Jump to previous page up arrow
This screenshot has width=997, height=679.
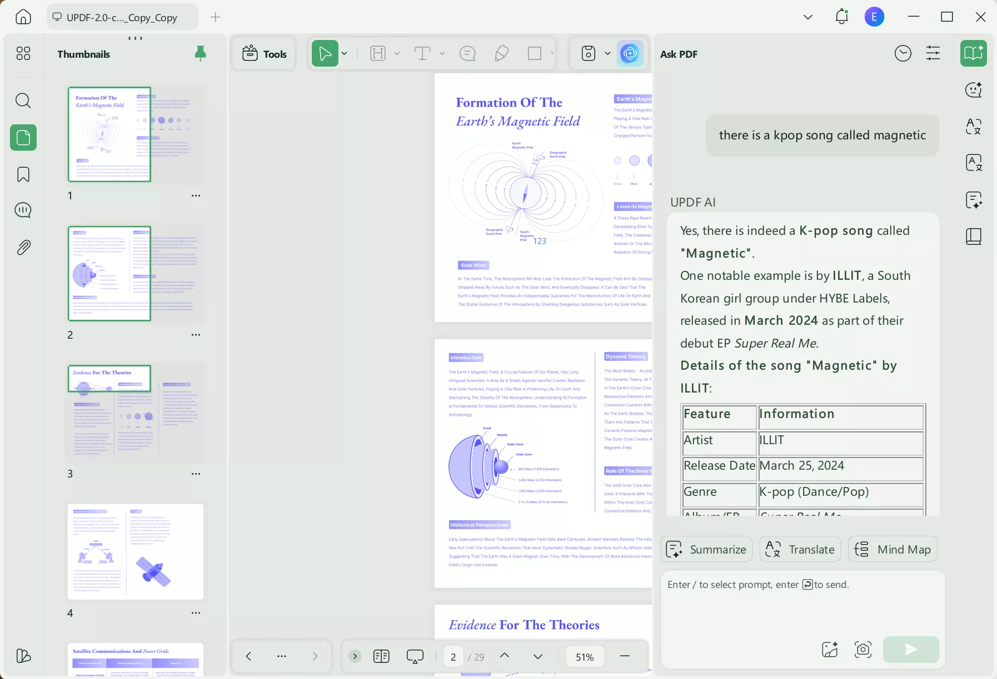coord(505,656)
